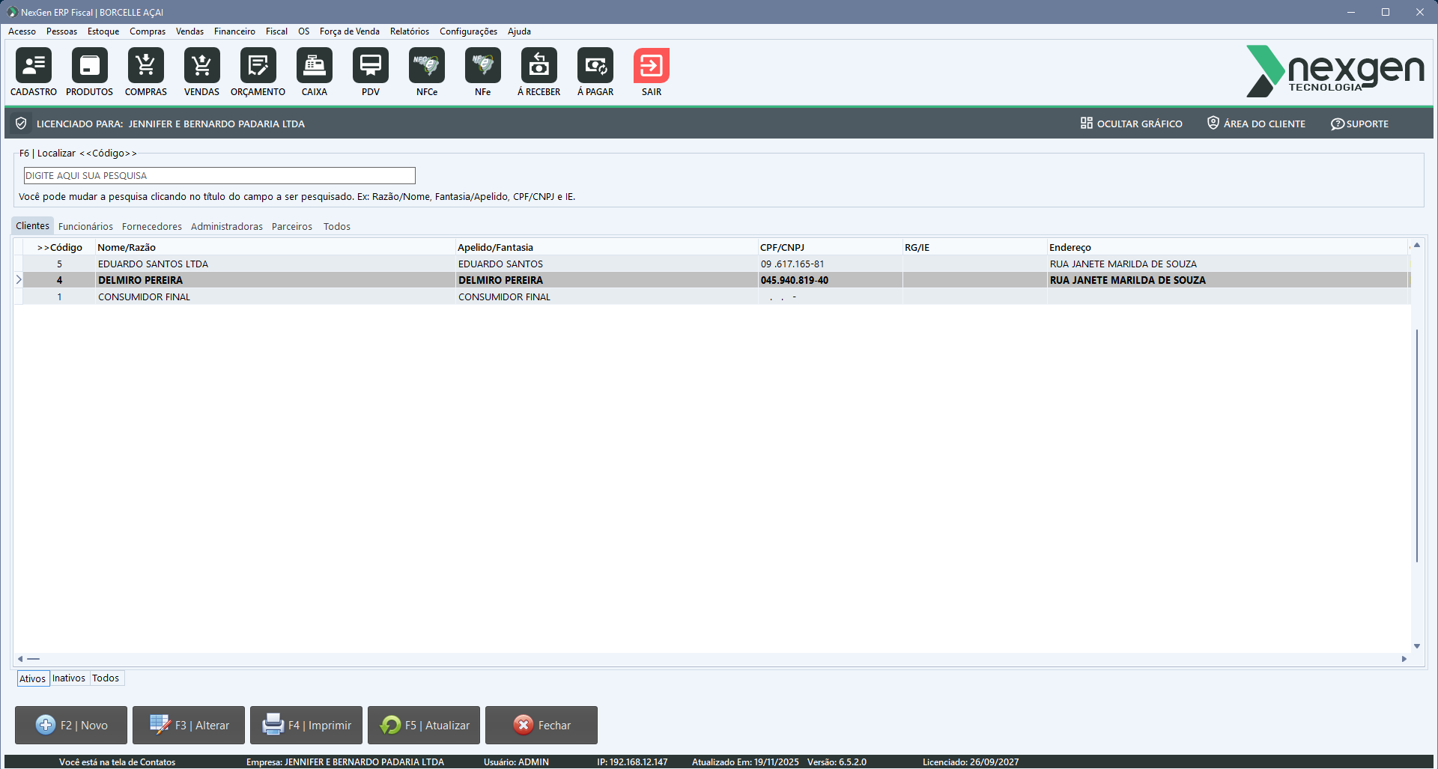This screenshot has height=769, width=1438.
Task: Open the À RECEBER icon
Action: tap(539, 66)
